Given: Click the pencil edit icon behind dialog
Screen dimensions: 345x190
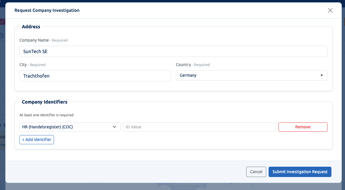Looking at the screenshot, I should pyautogui.click(x=2, y=22).
